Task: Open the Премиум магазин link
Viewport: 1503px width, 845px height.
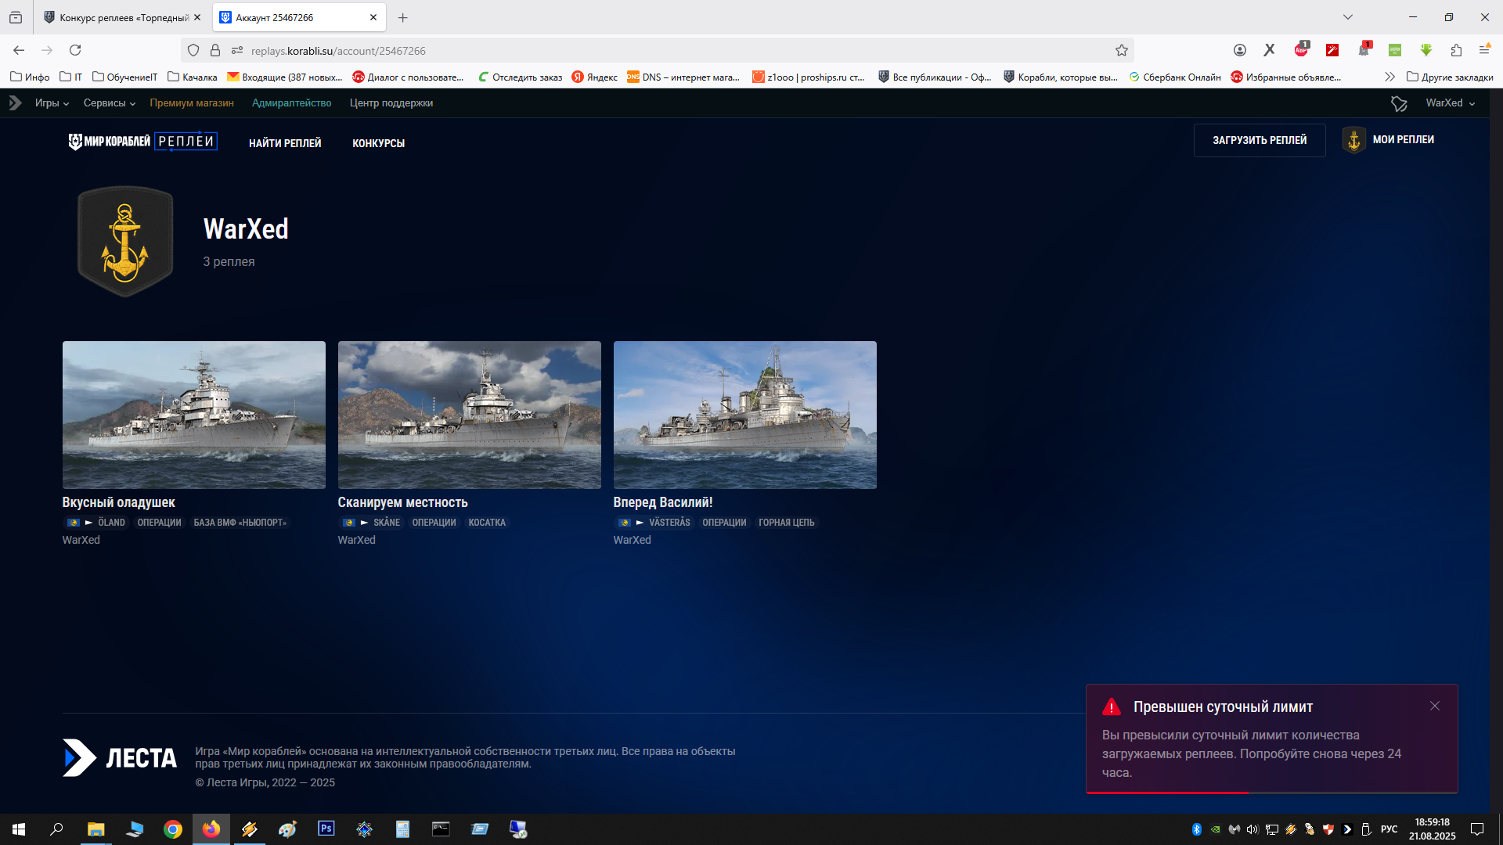Action: pos(192,103)
